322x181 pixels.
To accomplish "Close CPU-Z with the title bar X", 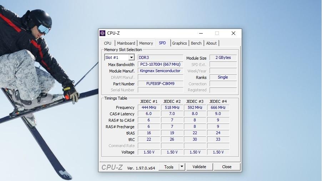I will (x=233, y=33).
